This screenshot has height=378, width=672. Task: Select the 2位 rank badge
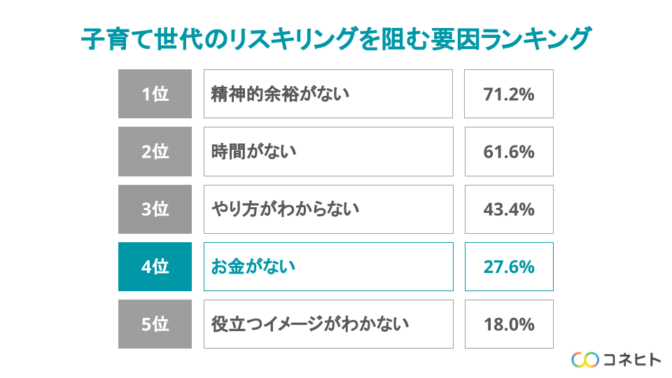point(155,151)
